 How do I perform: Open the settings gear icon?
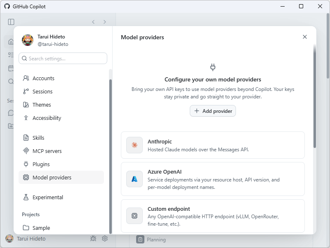105,238
